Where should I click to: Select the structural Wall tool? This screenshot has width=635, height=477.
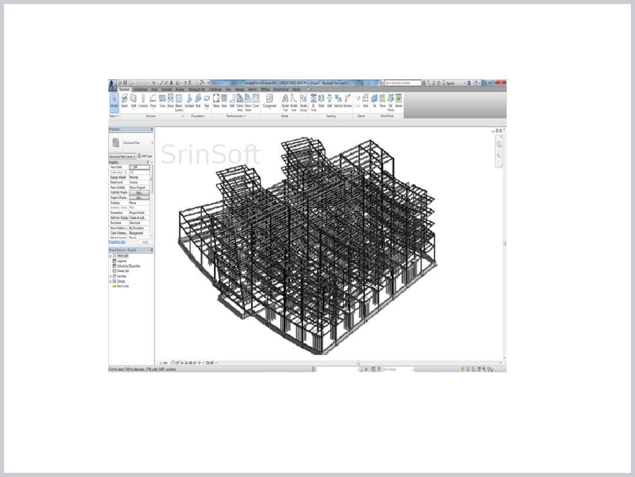tap(133, 101)
